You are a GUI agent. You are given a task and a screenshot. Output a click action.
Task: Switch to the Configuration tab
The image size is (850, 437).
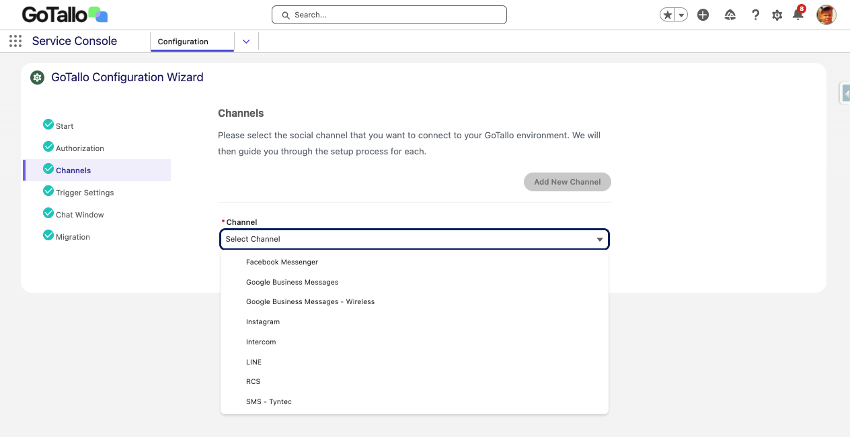[184, 42]
